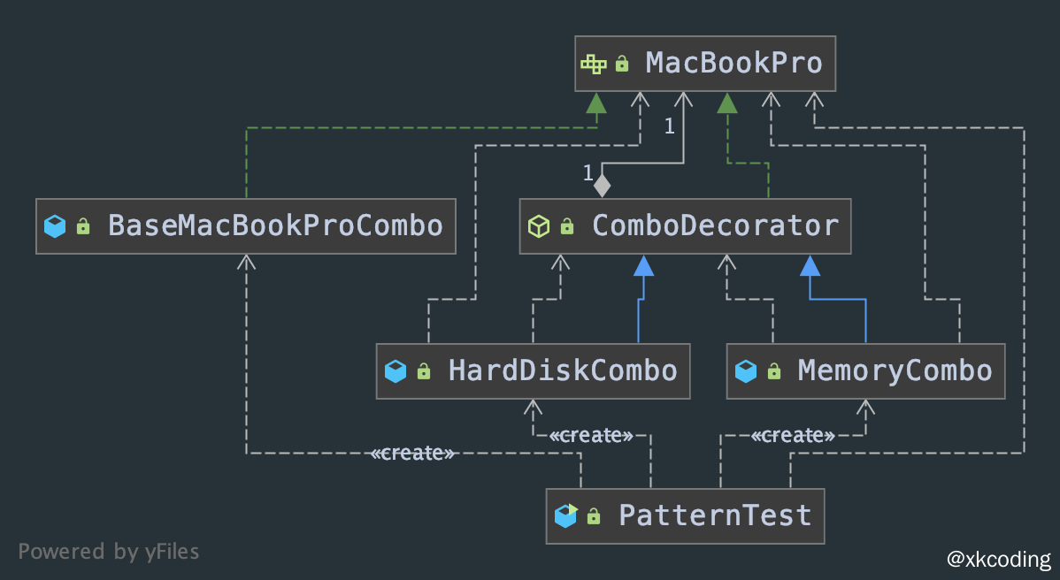
Task: Click the «create» label near HardDiskCombo
Action: pos(591,435)
